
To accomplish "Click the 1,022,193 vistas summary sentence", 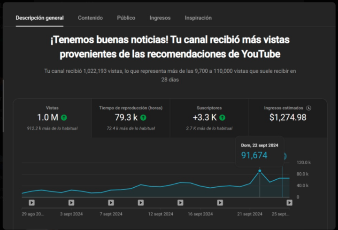I will coord(170,75).
